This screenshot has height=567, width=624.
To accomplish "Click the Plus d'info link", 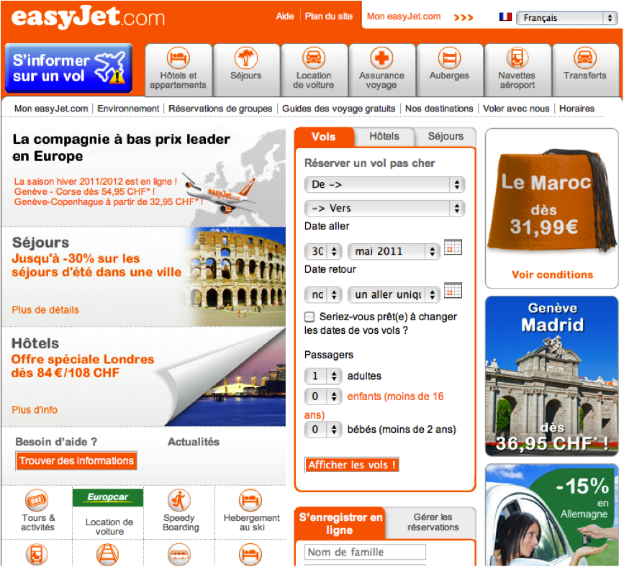I will pos(35,410).
